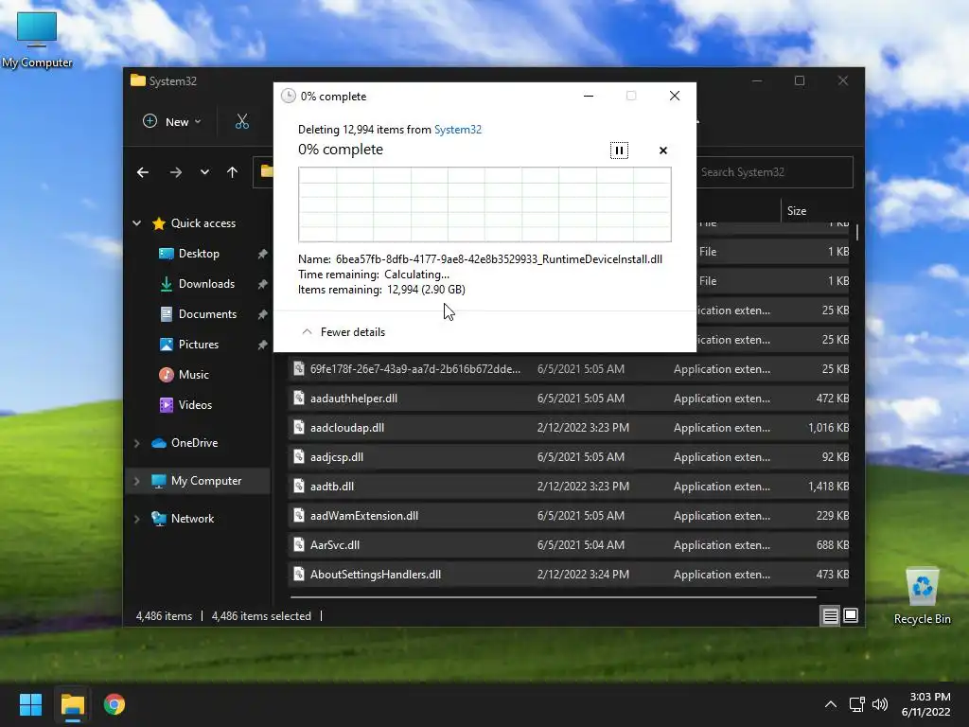The width and height of the screenshot is (969, 727).
Task: Click the Cut scissors icon
Action: coord(242,122)
